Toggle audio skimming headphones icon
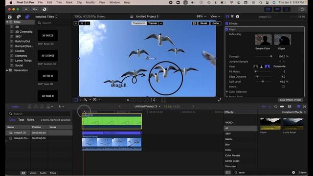Image resolution: width=313 pixels, height=176 pixels. (x=276, y=107)
